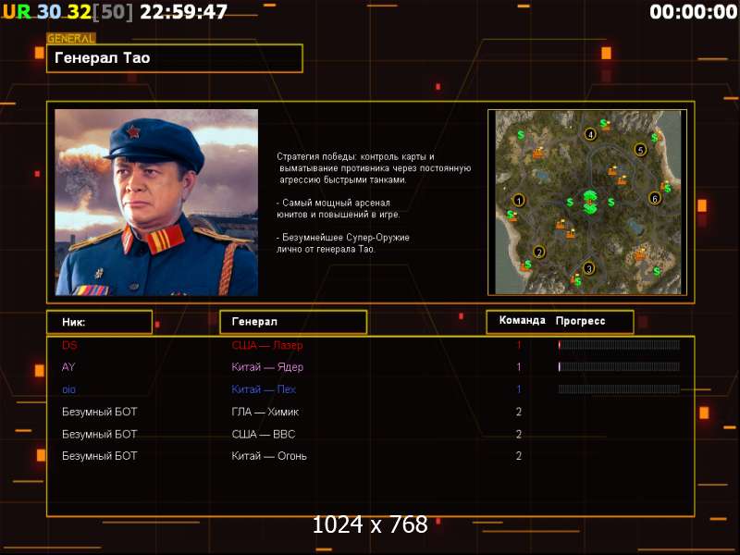Click team number 1 in AY row
Screen dimensions: 740x555
point(519,366)
